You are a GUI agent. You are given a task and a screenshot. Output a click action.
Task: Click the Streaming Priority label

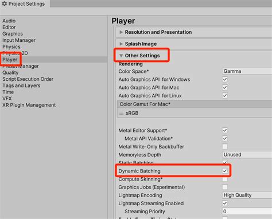point(145,212)
